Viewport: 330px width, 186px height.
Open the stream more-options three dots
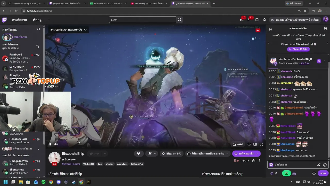(260, 161)
